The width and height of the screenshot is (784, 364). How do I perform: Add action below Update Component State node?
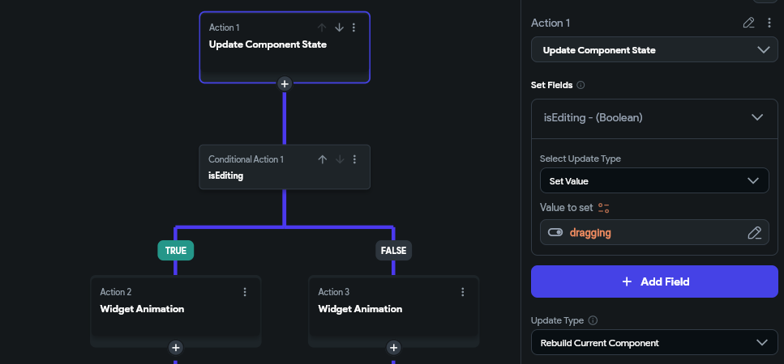[285, 84]
